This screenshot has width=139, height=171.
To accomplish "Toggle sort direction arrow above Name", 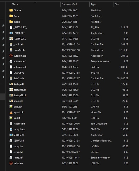I will click(x=36, y=2).
